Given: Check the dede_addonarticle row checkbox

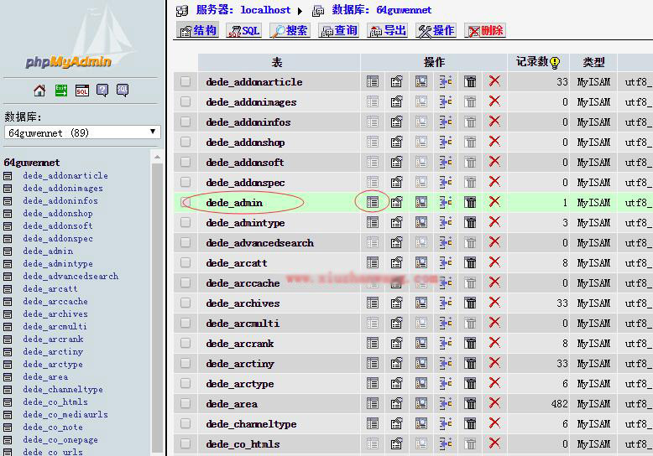Looking at the screenshot, I should (x=185, y=82).
